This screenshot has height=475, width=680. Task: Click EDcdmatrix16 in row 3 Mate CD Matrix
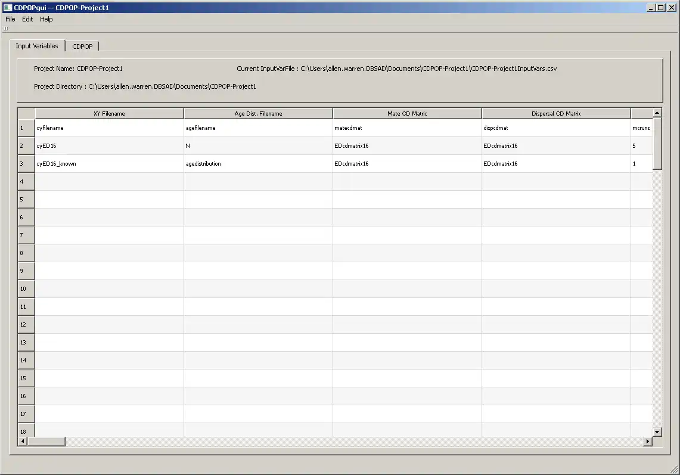click(407, 163)
